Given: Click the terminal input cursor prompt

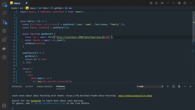Looking at the screenshot, I should click(x=12, y=108).
